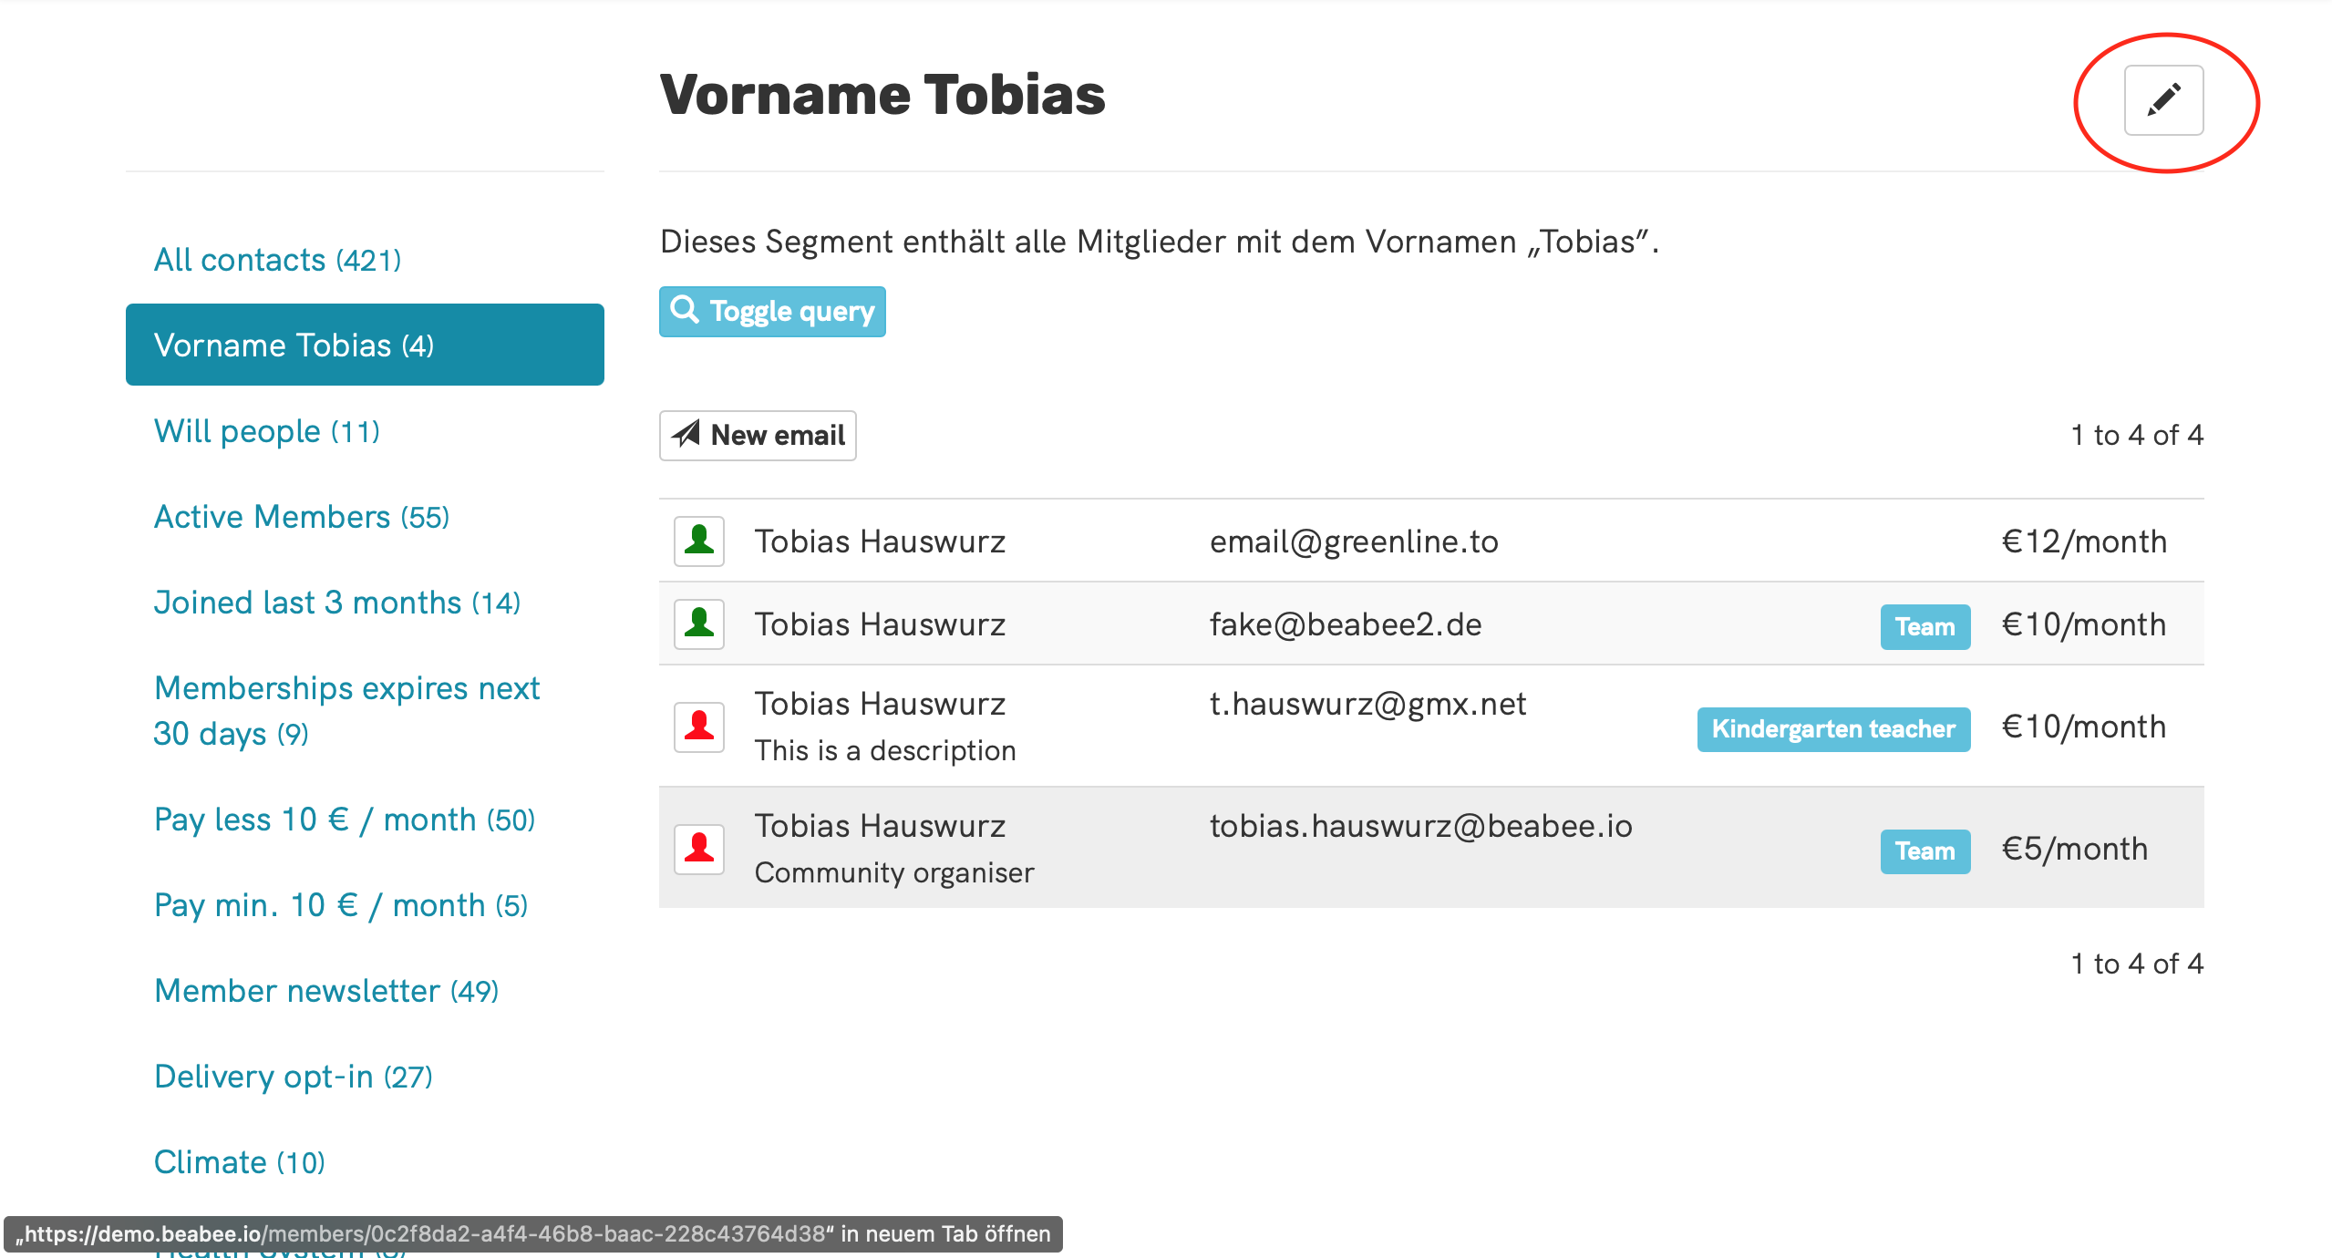Open Active Members segment
Viewport: 2332px width, 1258px height.
pyautogui.click(x=301, y=518)
